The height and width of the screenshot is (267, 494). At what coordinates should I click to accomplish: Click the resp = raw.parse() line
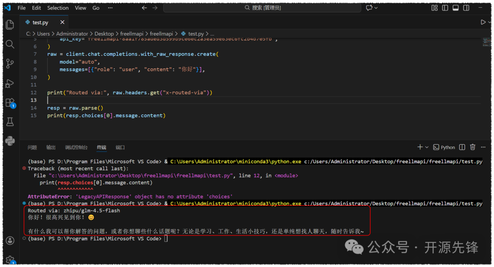click(x=75, y=108)
